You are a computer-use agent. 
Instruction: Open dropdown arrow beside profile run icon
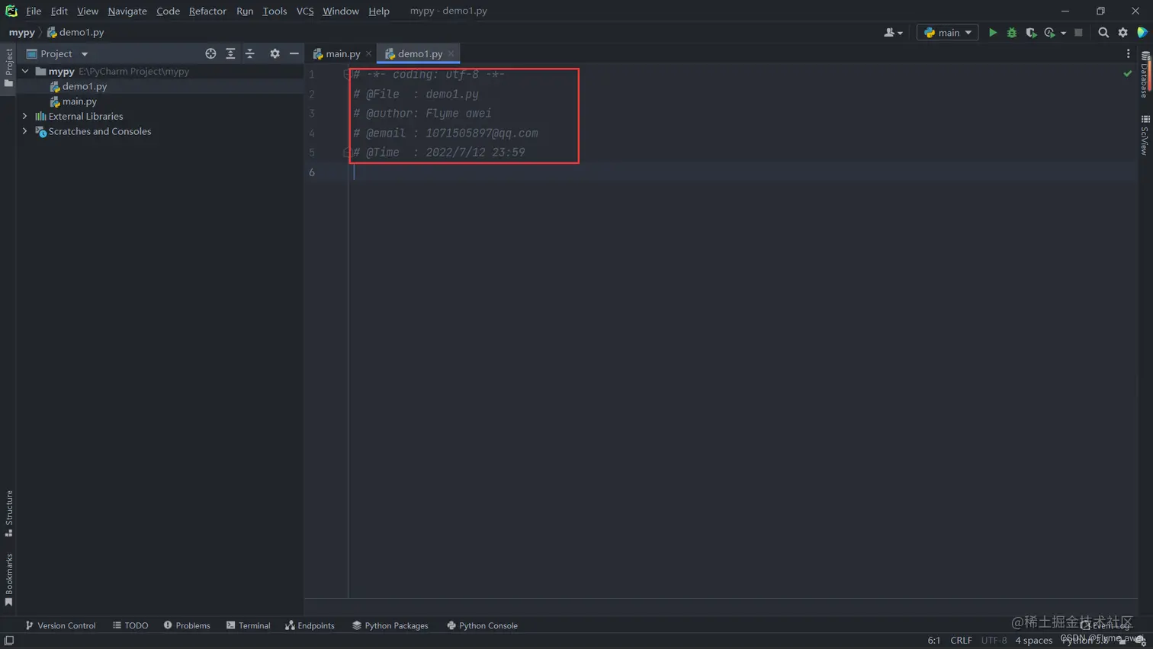coord(1064,33)
